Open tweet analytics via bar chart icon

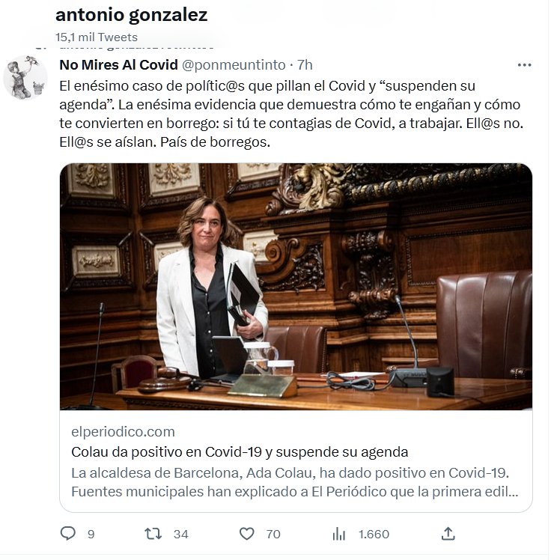[338, 534]
